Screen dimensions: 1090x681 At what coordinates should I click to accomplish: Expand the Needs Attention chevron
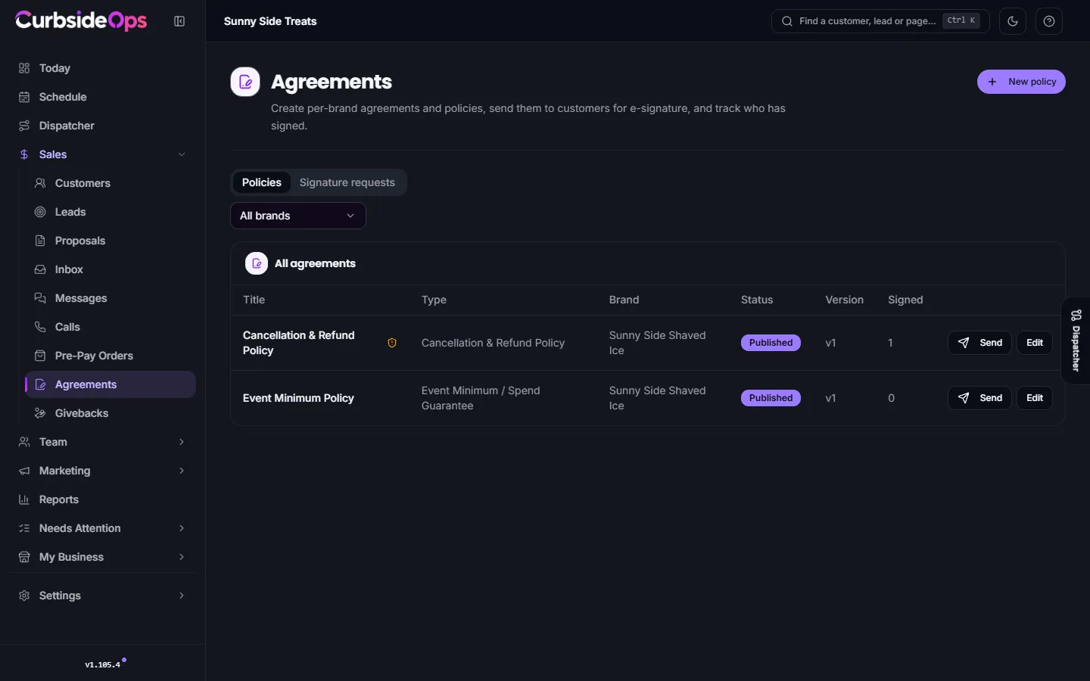click(182, 528)
